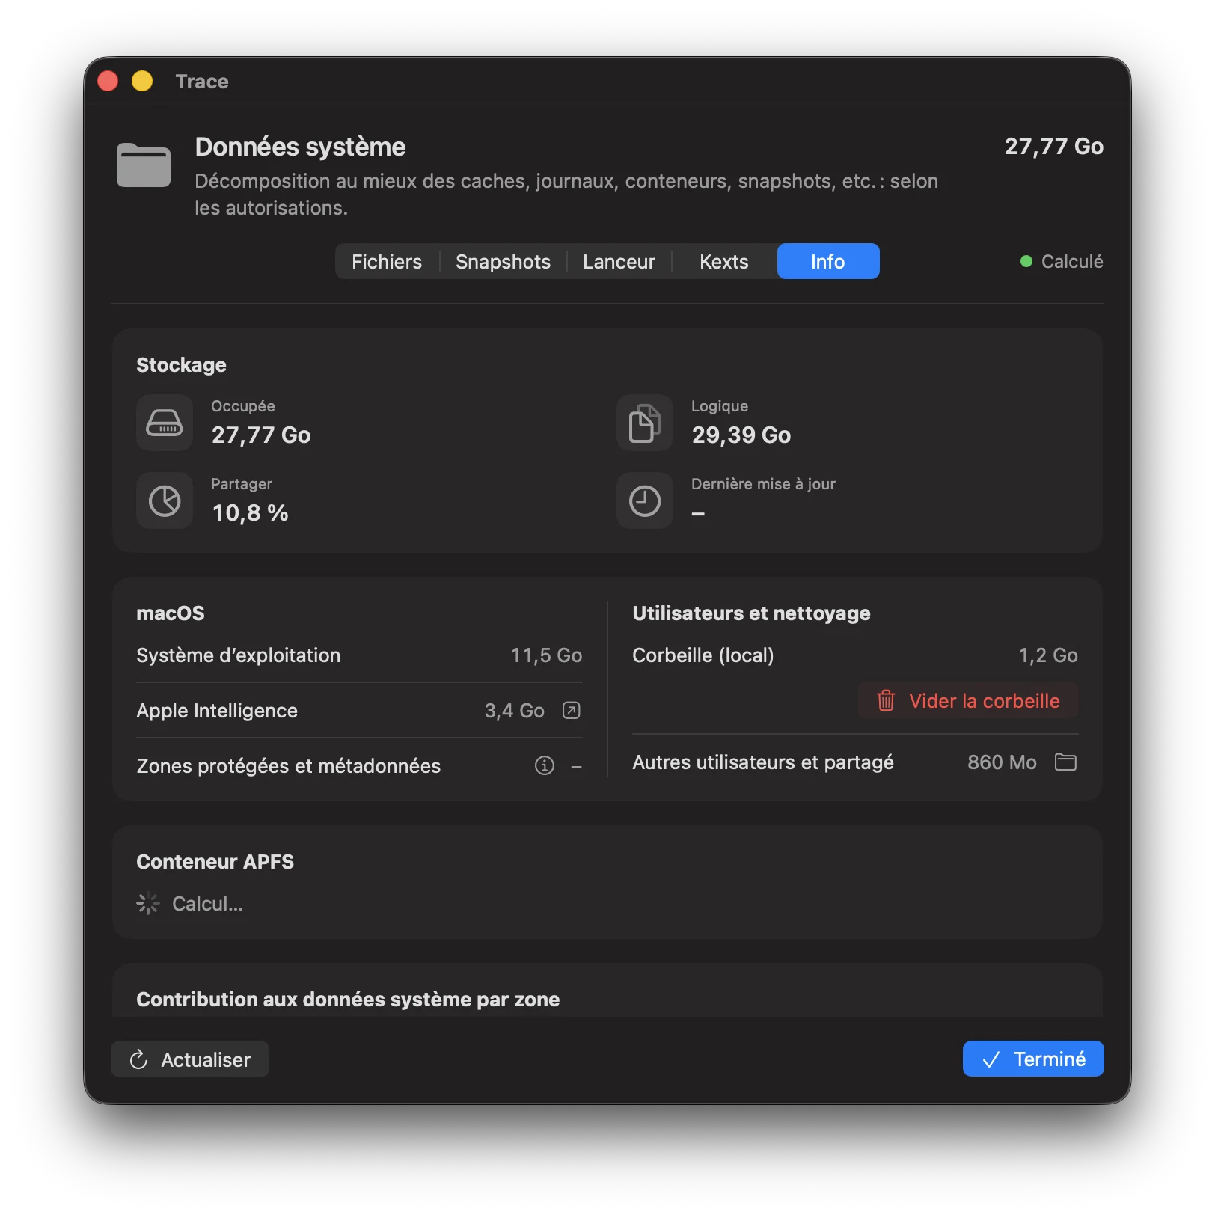Click the Système d'exploitation row label
The image size is (1215, 1215).
click(x=239, y=655)
